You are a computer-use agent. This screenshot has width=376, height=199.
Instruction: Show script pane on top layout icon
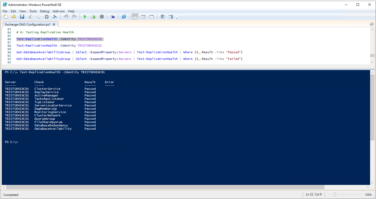[x=135, y=17]
